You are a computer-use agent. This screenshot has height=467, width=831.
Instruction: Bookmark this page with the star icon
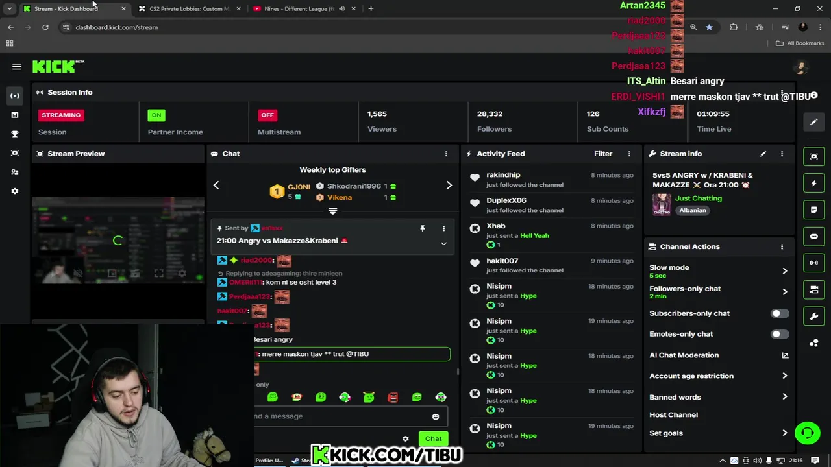[x=709, y=27]
